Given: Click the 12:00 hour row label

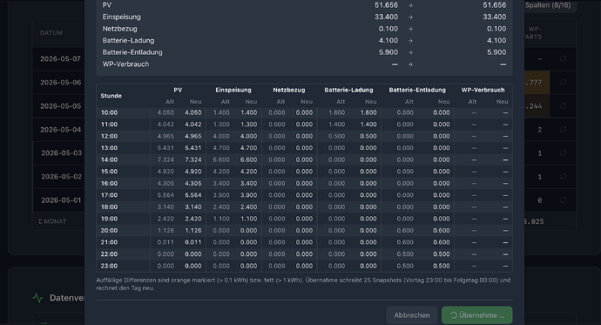Looking at the screenshot, I should click(109, 136).
